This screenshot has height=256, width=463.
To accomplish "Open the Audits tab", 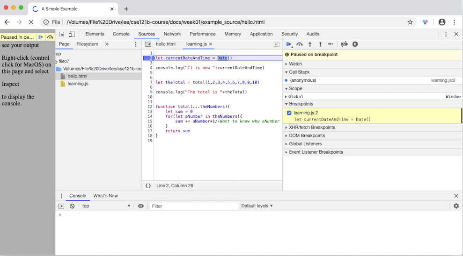I will click(x=313, y=34).
